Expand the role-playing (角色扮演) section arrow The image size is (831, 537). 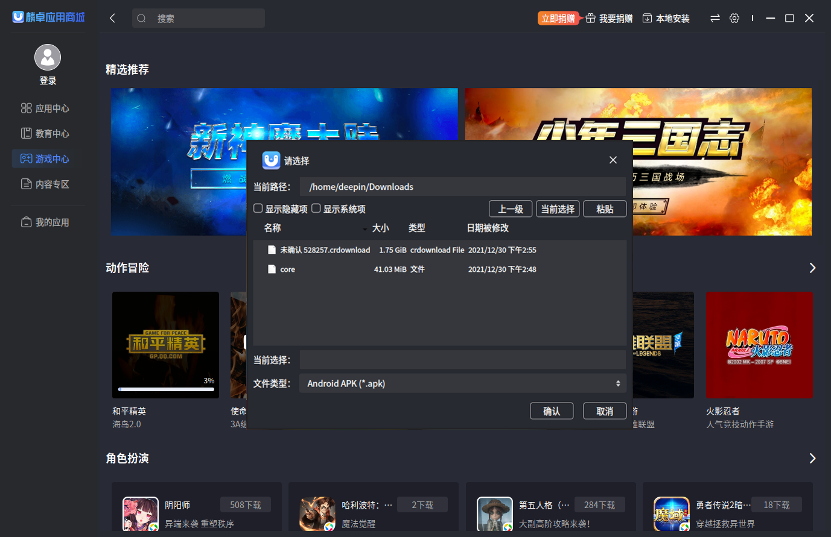coord(812,459)
